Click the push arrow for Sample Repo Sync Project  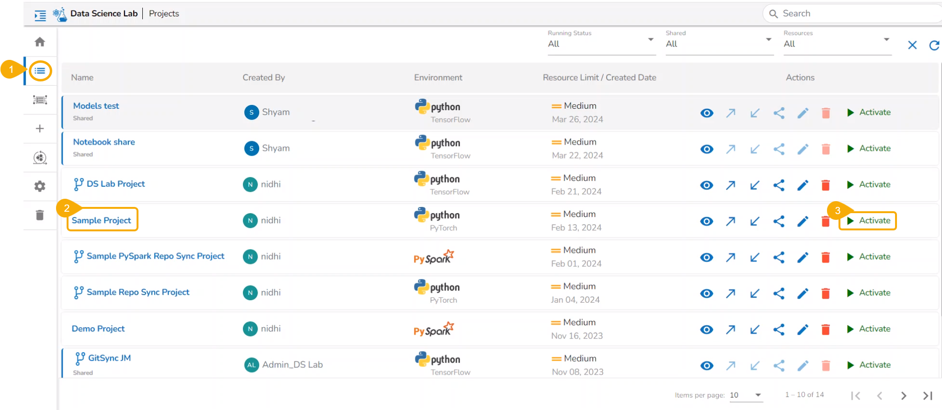click(x=730, y=294)
